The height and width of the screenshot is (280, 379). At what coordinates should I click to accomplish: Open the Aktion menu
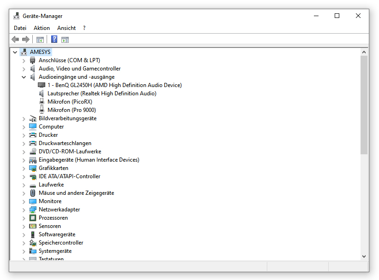click(x=42, y=28)
